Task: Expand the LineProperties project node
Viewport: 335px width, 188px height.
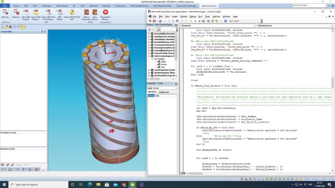Action: (x=149, y=70)
